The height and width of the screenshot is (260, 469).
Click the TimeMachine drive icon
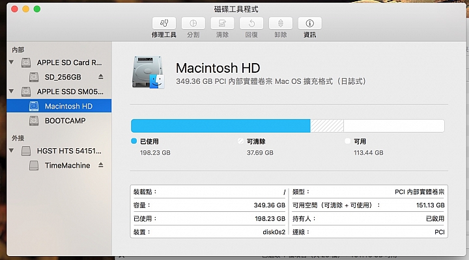click(34, 165)
